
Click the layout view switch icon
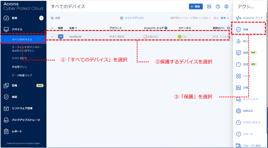209,7
